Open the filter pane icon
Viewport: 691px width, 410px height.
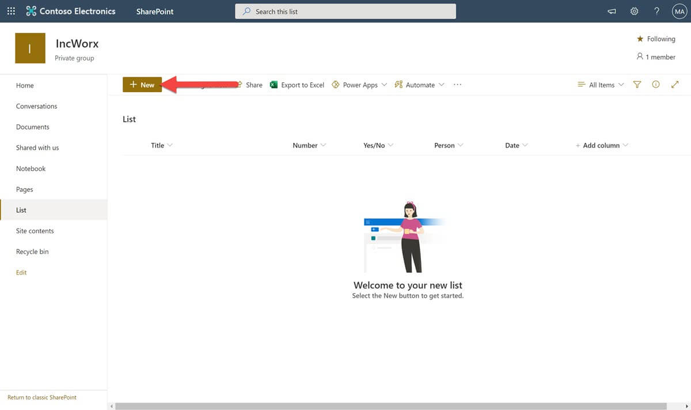tap(637, 84)
